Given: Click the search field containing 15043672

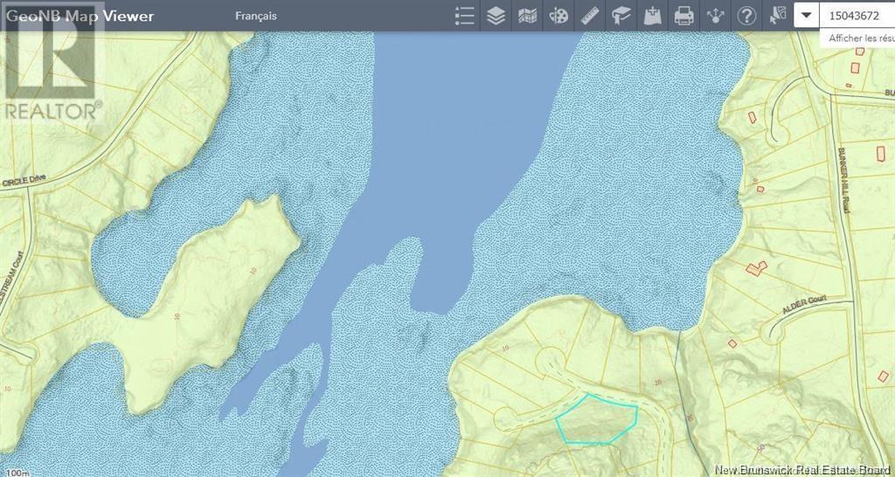Looking at the screenshot, I should point(857,16).
